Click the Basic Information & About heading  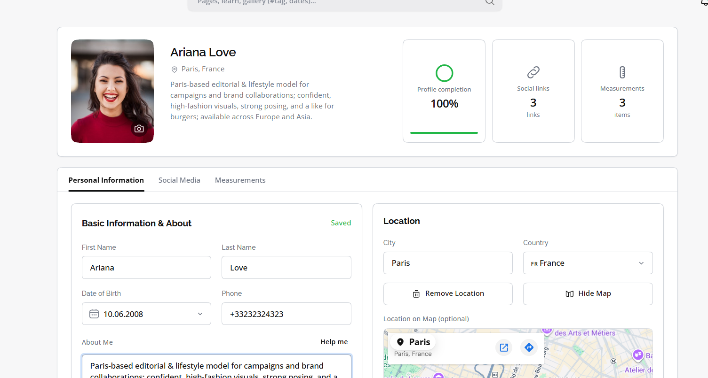pyautogui.click(x=136, y=224)
